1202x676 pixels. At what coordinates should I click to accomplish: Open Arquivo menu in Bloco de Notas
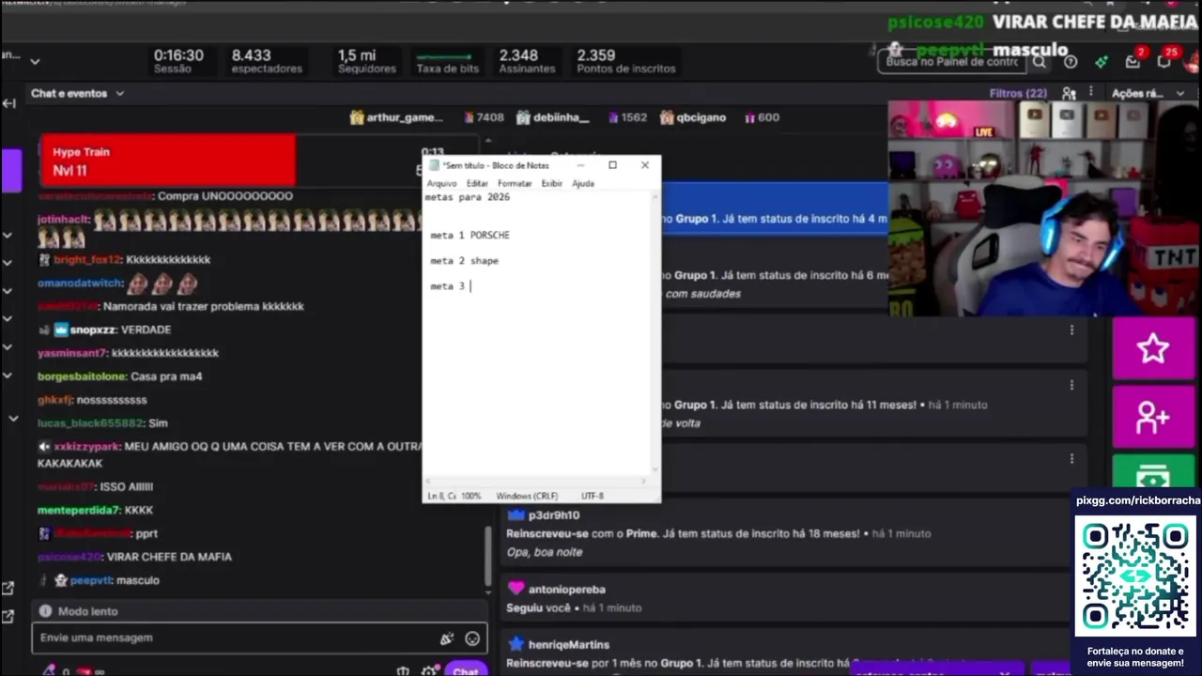(x=441, y=183)
